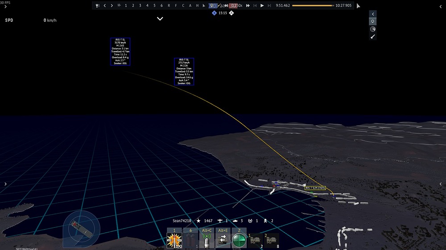Select the map pin marker tool
Viewport: 446px width, 250px height.
pyautogui.click(x=373, y=21)
